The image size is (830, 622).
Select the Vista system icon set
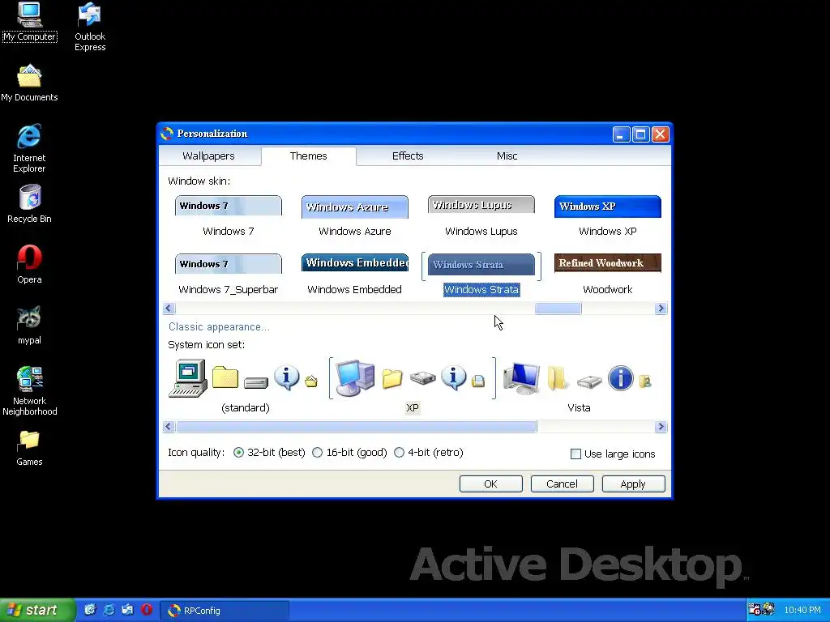click(579, 386)
